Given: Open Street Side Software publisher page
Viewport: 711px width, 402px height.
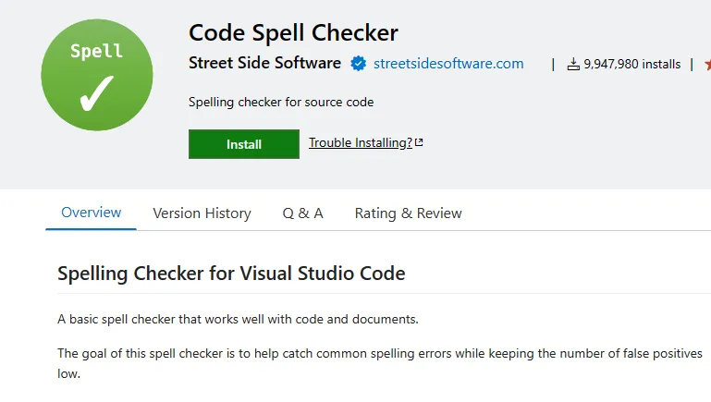Looking at the screenshot, I should tap(264, 64).
